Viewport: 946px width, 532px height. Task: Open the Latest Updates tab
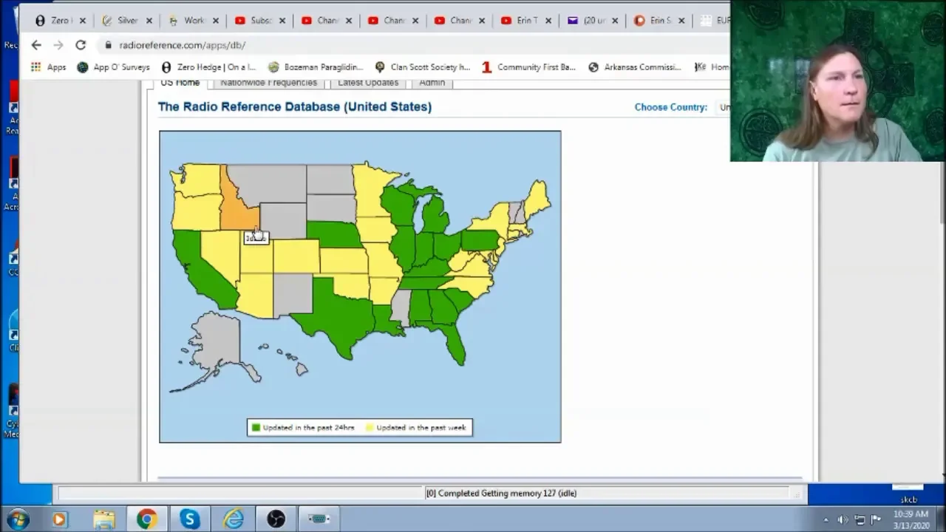coord(368,83)
